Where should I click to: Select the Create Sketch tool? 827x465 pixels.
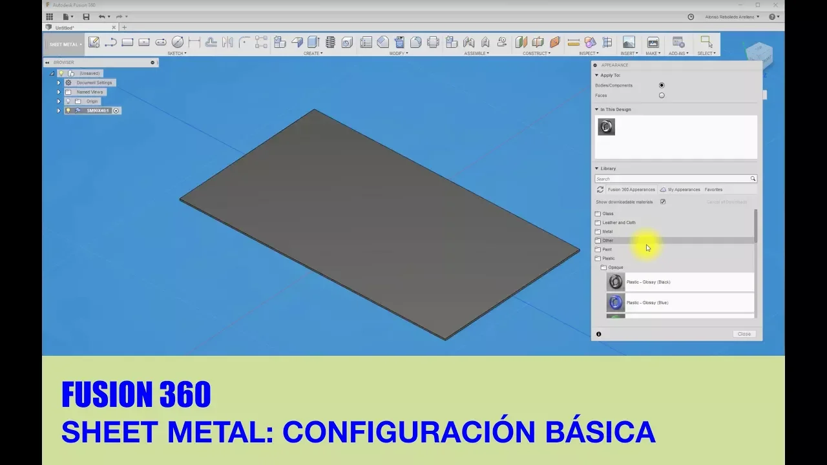click(x=94, y=42)
